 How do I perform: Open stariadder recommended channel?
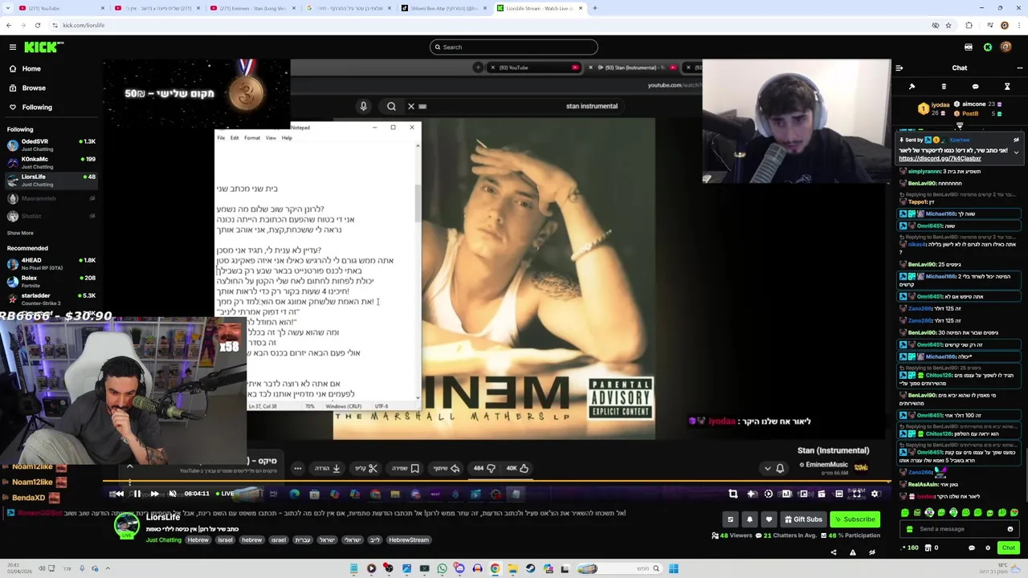(x=51, y=299)
